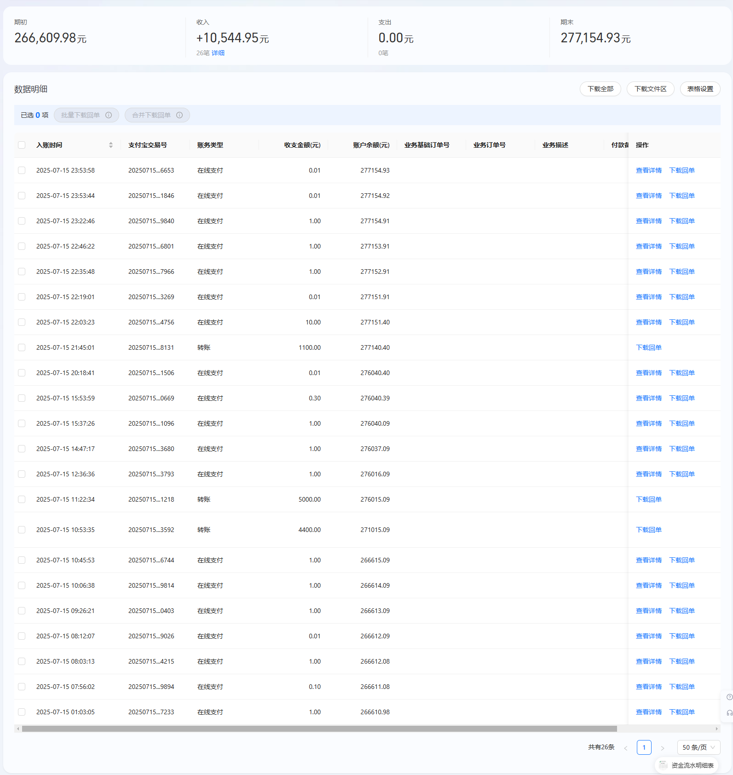
Task: Click info icon beside 批量下载回单
Action: click(x=109, y=115)
